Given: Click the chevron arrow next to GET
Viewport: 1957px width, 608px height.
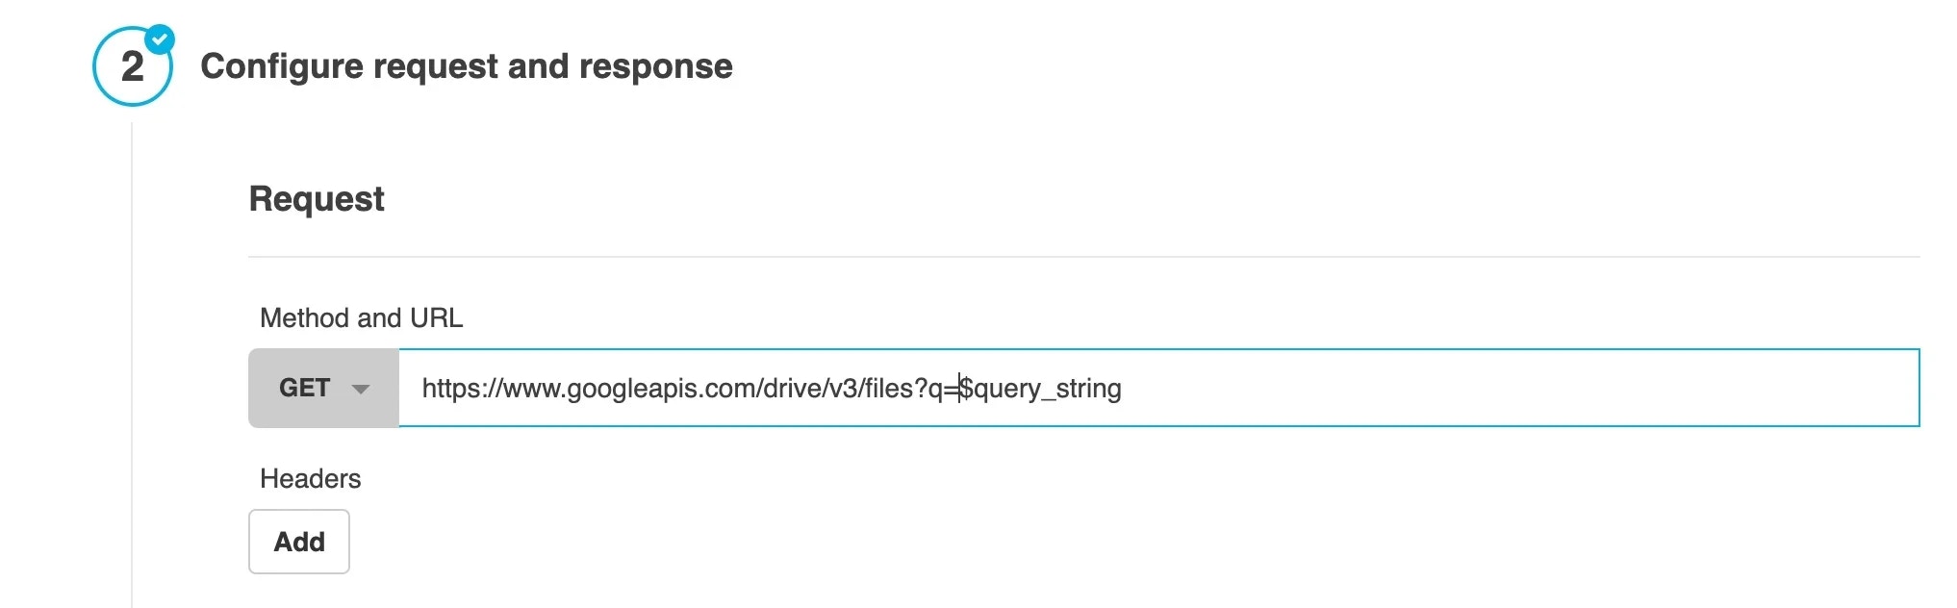Looking at the screenshot, I should tap(361, 389).
